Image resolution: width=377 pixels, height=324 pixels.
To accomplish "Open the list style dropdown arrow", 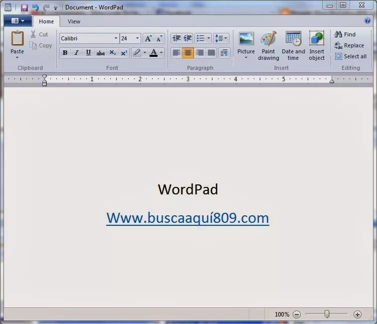I will pyautogui.click(x=208, y=38).
